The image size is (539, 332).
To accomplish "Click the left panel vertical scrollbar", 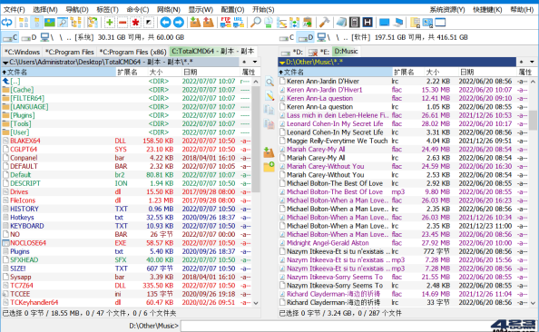I will coord(256,192).
